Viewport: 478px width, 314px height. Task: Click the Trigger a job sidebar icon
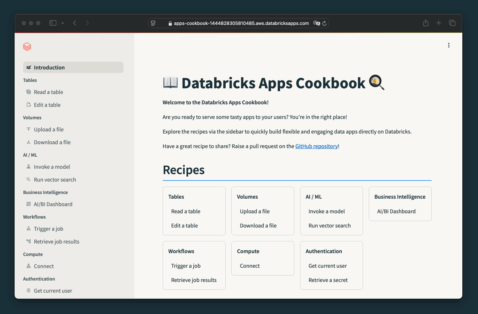point(28,229)
